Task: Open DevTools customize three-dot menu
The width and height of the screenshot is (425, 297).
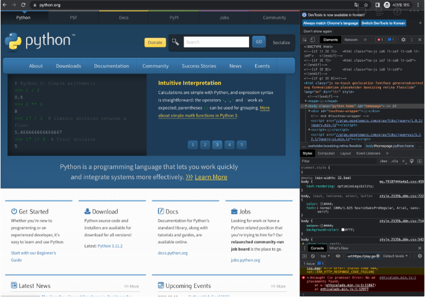Action: pos(412,40)
